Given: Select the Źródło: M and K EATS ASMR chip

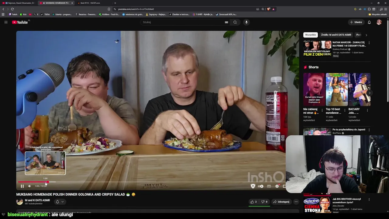Looking at the screenshot, I should [x=336, y=35].
